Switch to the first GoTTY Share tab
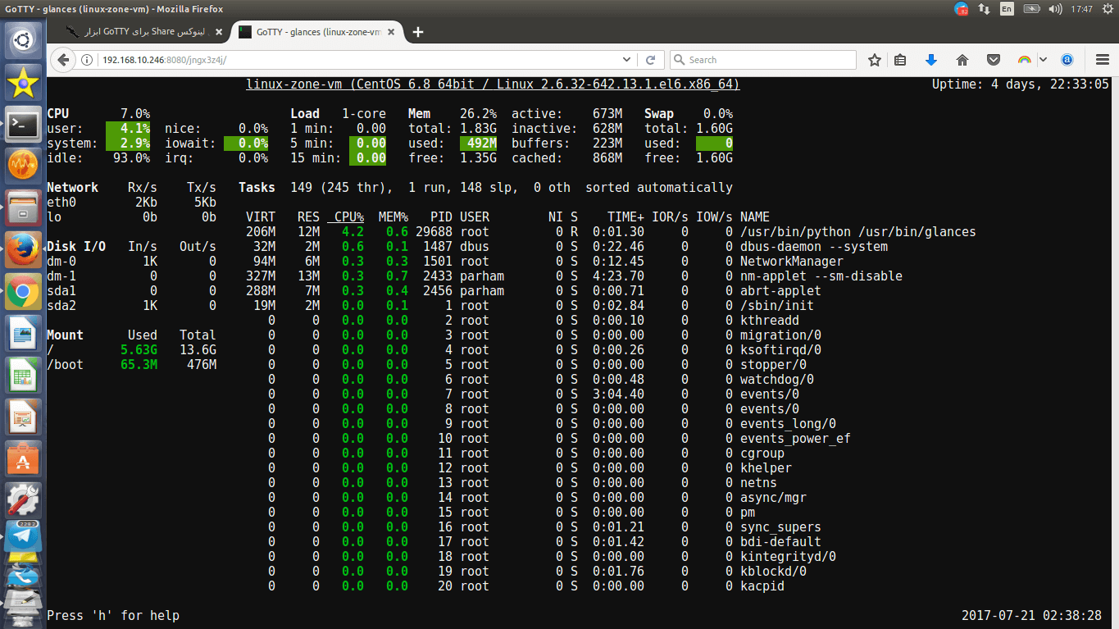This screenshot has width=1119, height=629. 143,32
